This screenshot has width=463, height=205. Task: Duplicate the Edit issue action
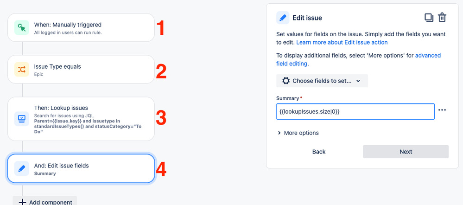[x=429, y=18]
